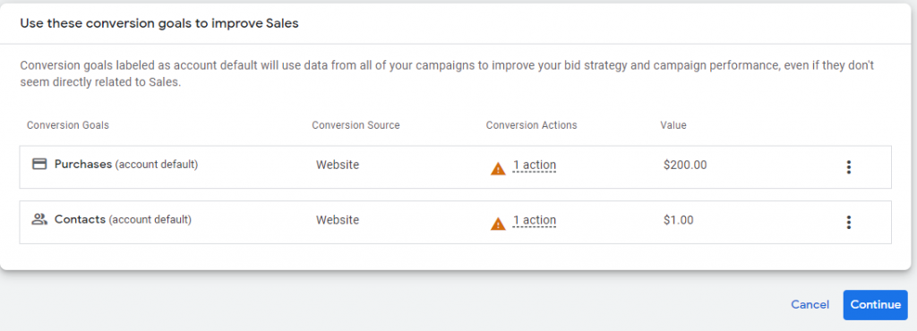Click Website source in Purchases row
The width and height of the screenshot is (917, 331).
coord(338,165)
